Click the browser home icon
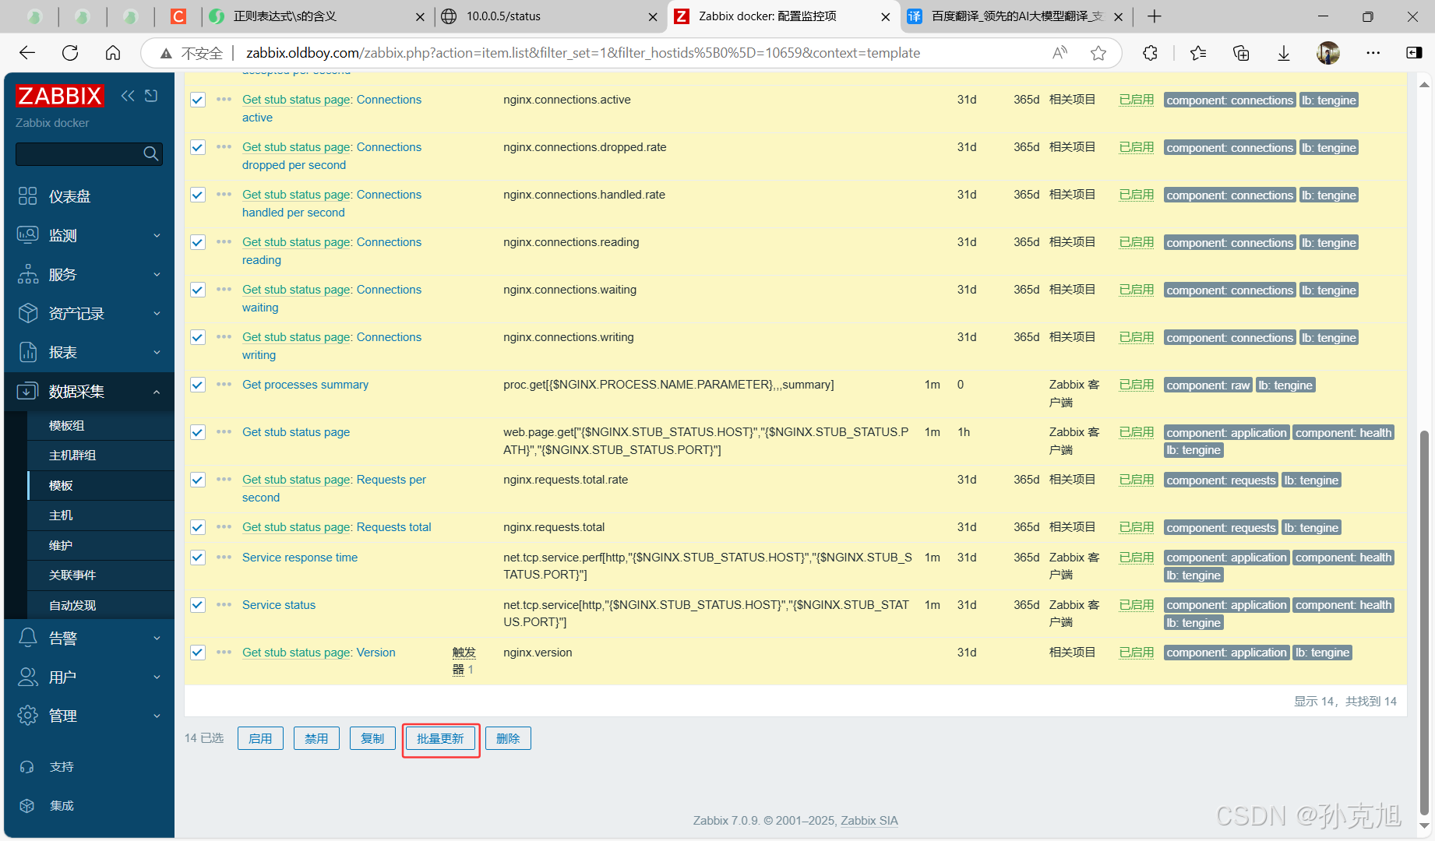The width and height of the screenshot is (1435, 841). point(113,53)
